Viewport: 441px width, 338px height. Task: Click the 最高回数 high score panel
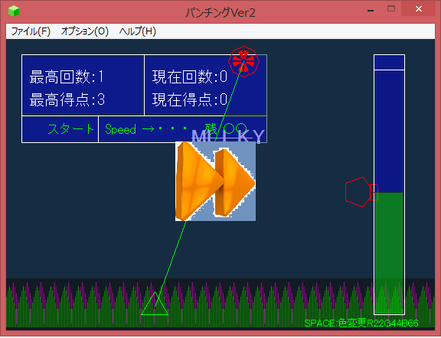click(83, 85)
